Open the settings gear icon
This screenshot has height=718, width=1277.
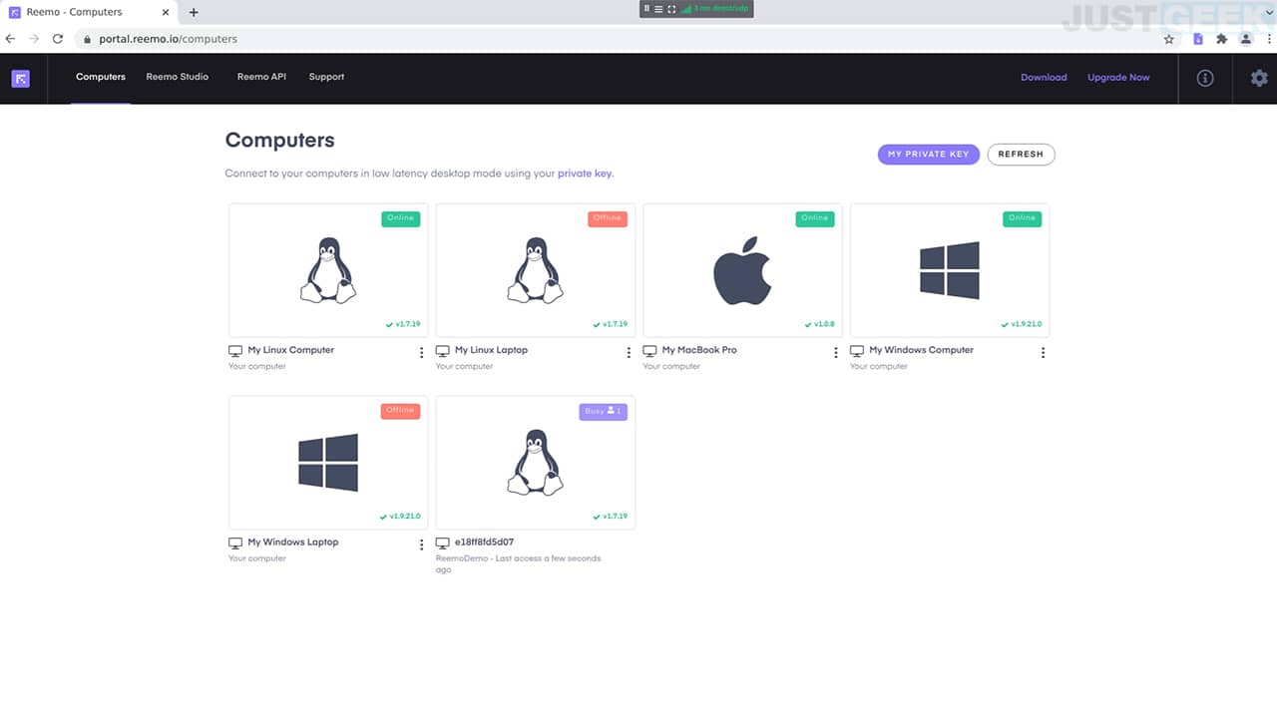(1259, 78)
